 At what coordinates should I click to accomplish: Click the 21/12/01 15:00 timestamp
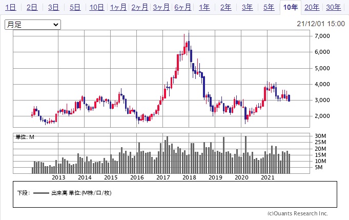[x=321, y=24]
